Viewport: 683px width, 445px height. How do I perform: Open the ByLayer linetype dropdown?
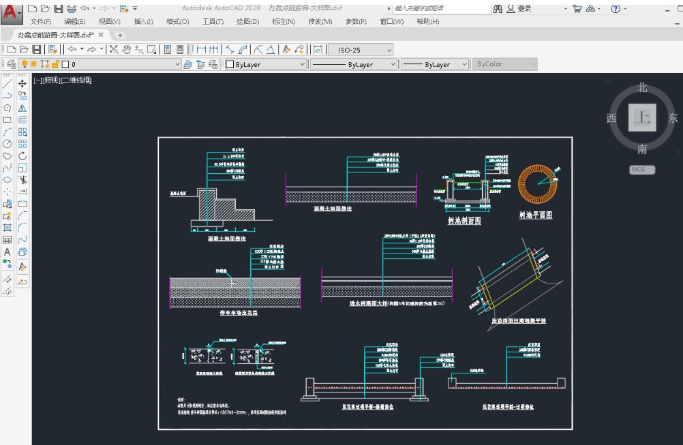(x=353, y=65)
